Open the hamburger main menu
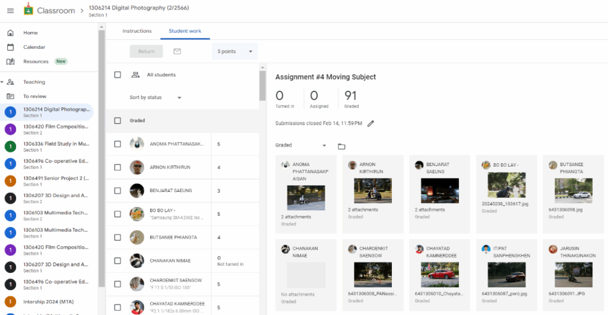The image size is (608, 315). click(x=10, y=11)
